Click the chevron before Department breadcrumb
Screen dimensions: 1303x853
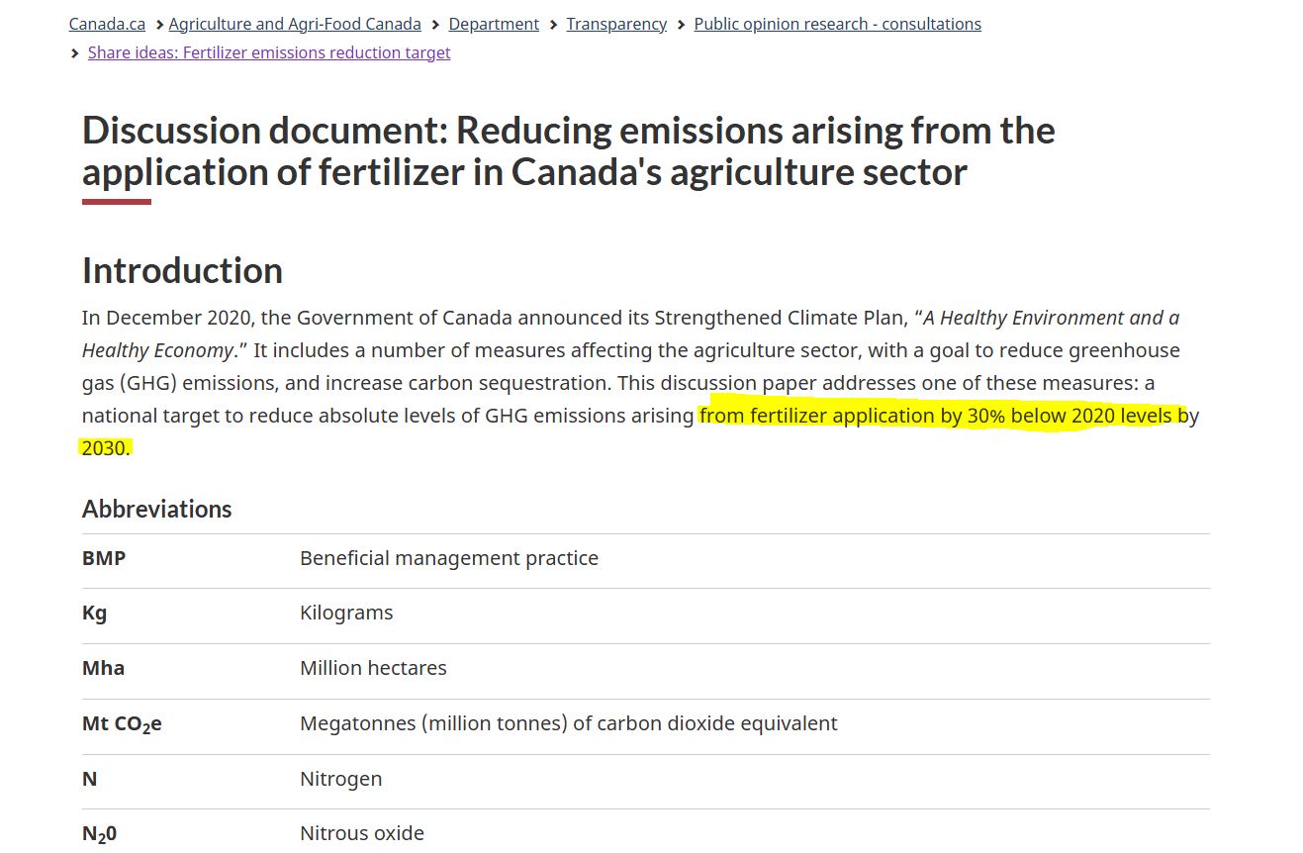435,25
